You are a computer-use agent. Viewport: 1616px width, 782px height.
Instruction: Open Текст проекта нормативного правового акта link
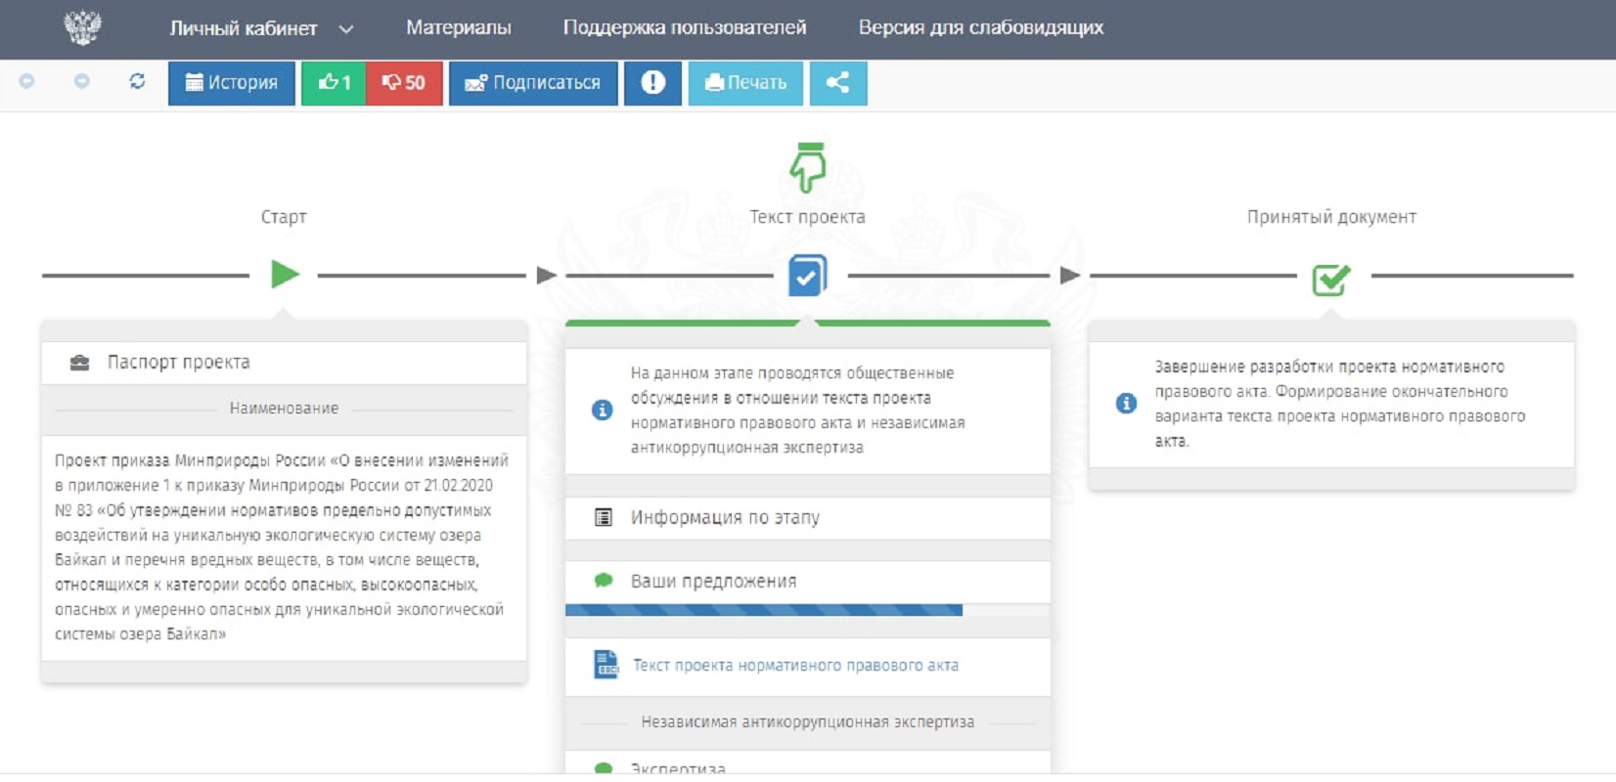tap(795, 666)
